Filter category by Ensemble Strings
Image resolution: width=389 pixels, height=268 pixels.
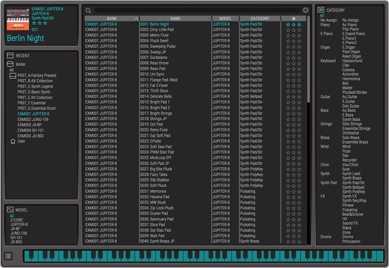(356, 128)
